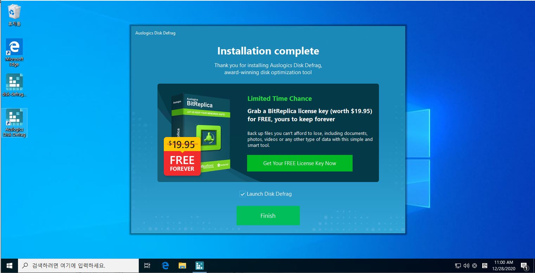
Task: Click the Auslogics Disk Defrag window title
Action: point(155,33)
